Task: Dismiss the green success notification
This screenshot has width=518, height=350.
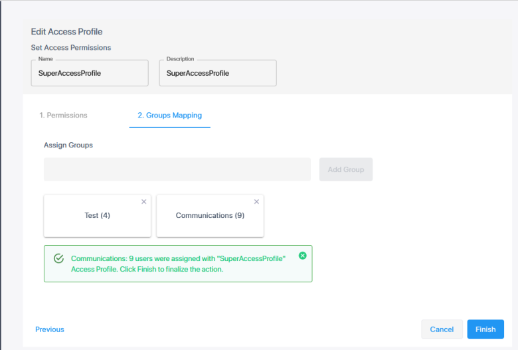Action: pyautogui.click(x=303, y=256)
